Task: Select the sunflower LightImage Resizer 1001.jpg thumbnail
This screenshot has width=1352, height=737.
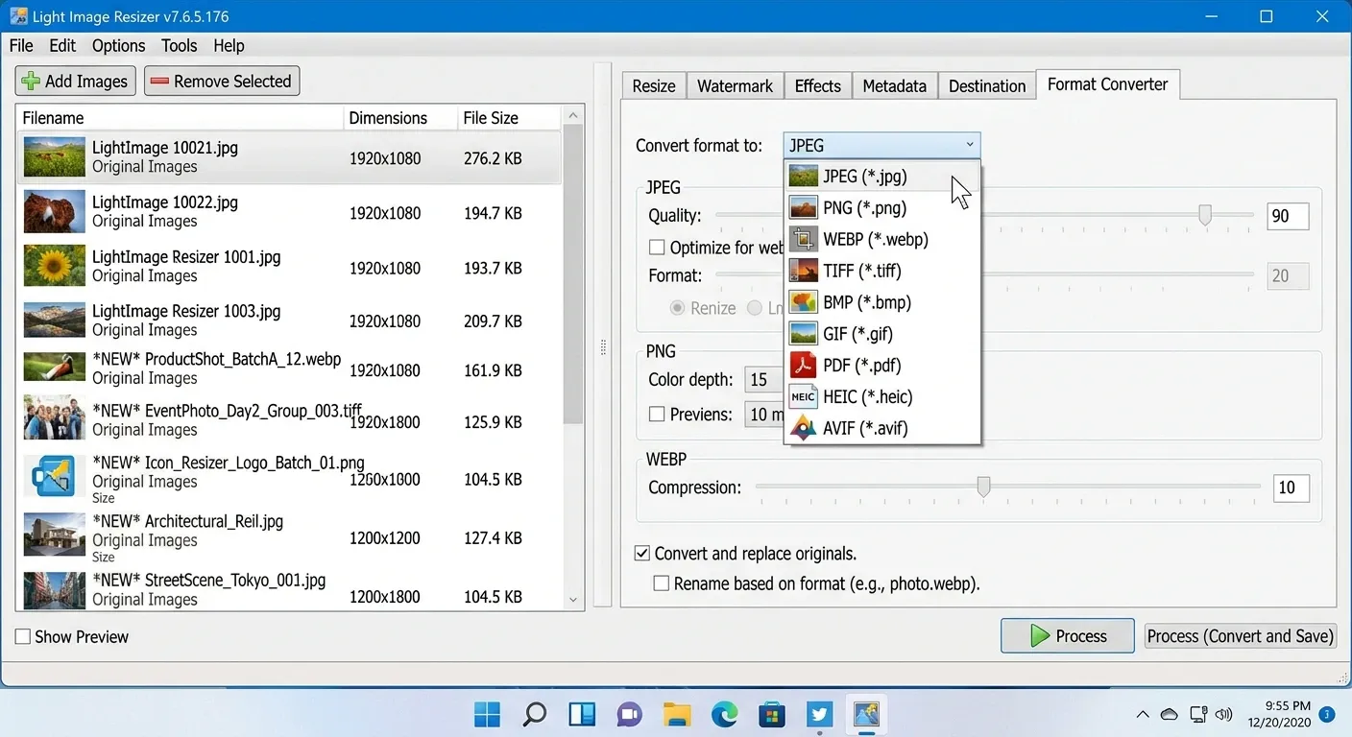Action: pos(55,266)
